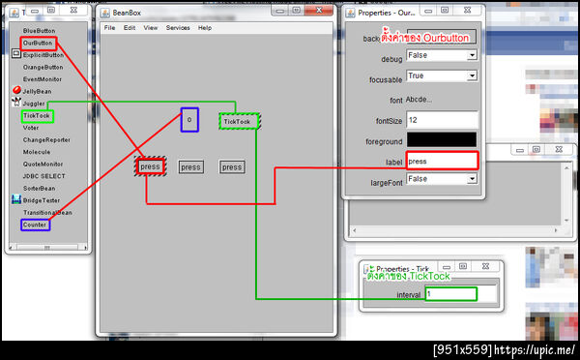The image size is (580, 360).
Task: Select OrangeButton in the ToolBox list
Action: coord(43,68)
